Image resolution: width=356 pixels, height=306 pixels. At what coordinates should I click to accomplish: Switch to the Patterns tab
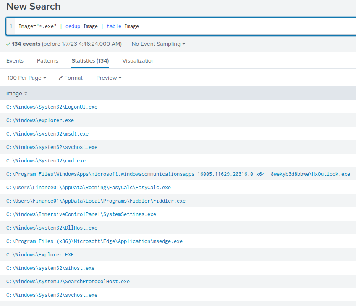click(x=47, y=60)
